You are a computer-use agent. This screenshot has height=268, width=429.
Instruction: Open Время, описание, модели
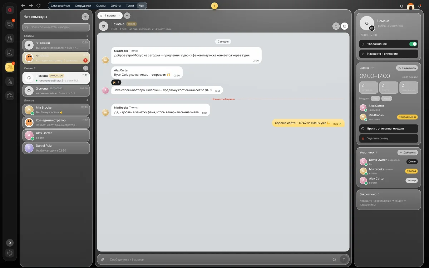pos(389,129)
